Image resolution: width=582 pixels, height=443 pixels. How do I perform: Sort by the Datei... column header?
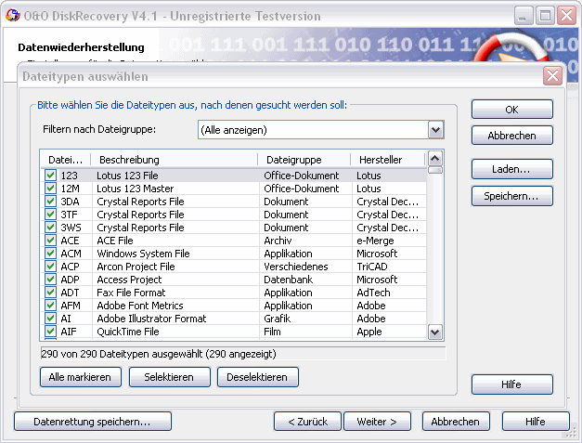[x=65, y=160]
